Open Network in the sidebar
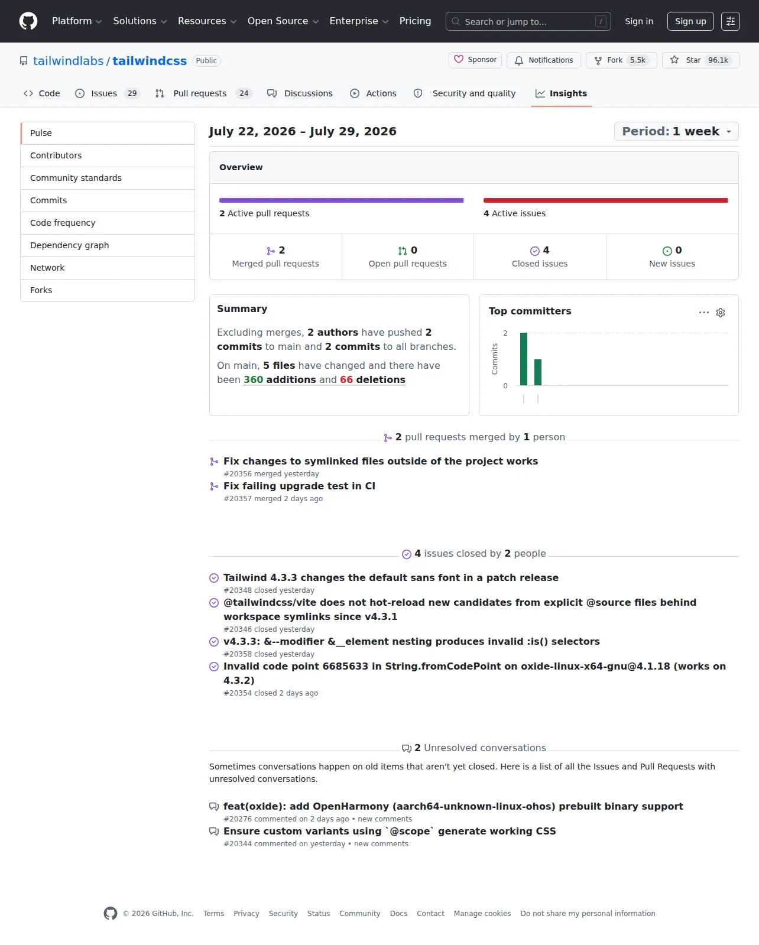Screen dimensions: 759x945 pos(108,268)
